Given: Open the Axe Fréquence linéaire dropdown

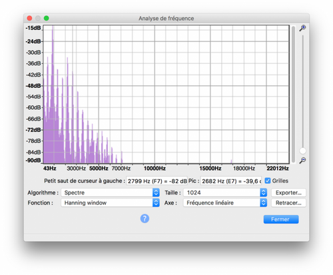Looking at the screenshot, I should (225, 202).
